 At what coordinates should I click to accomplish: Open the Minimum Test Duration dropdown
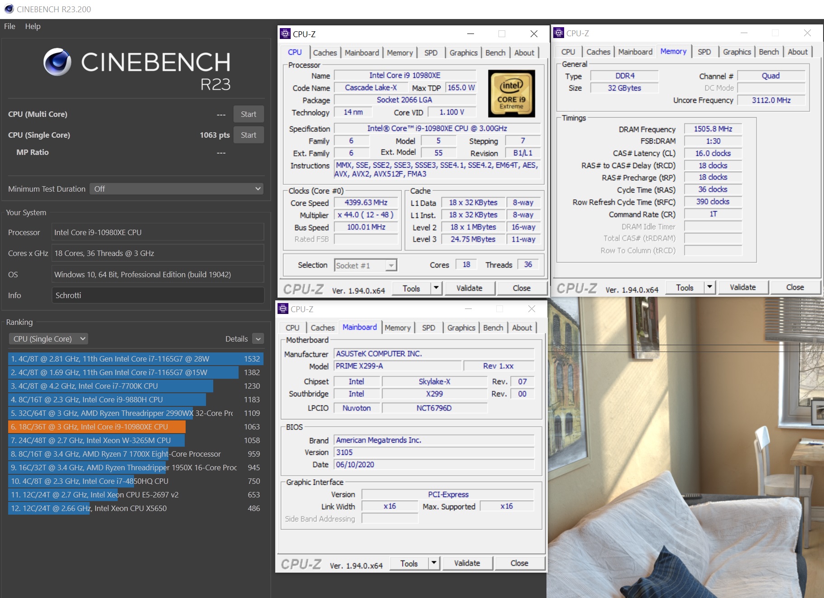(x=177, y=189)
